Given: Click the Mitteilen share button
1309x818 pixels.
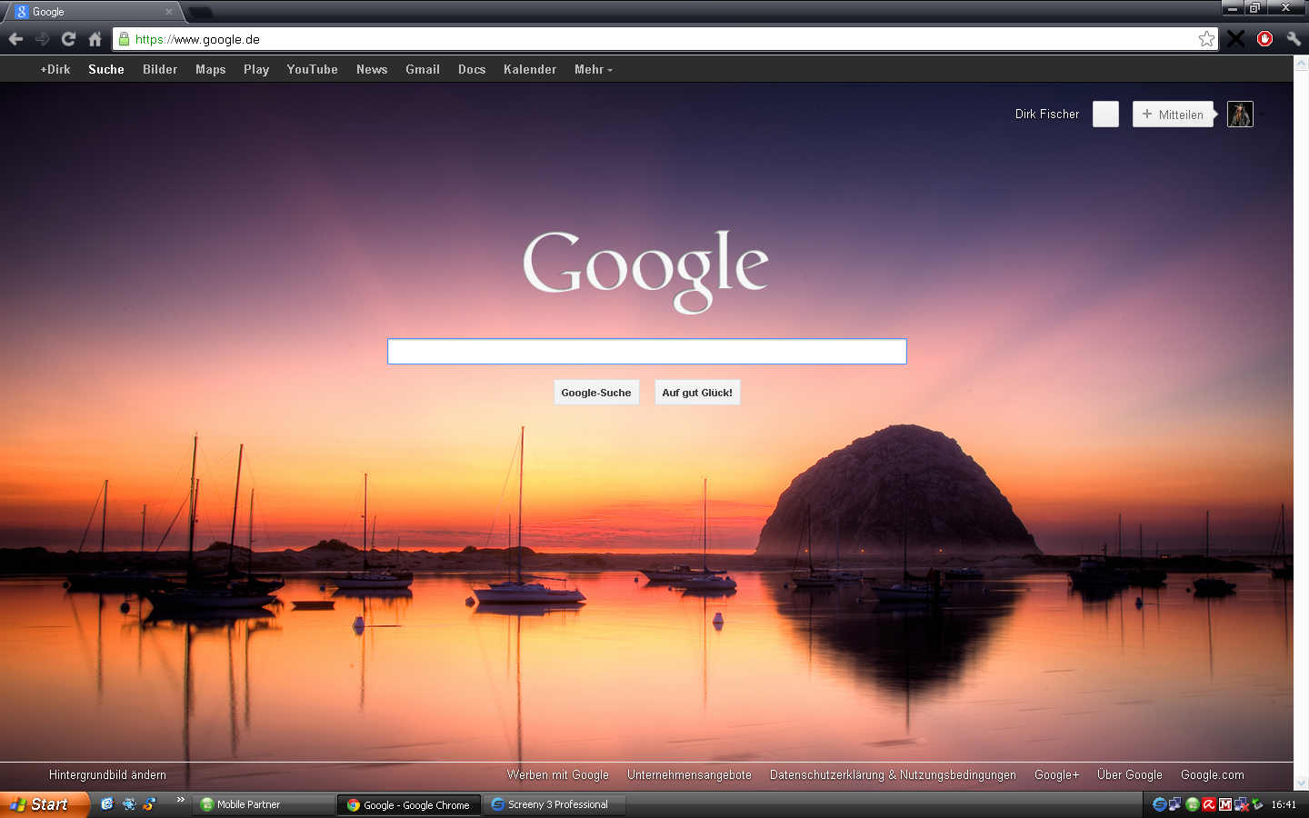Looking at the screenshot, I should (1174, 114).
